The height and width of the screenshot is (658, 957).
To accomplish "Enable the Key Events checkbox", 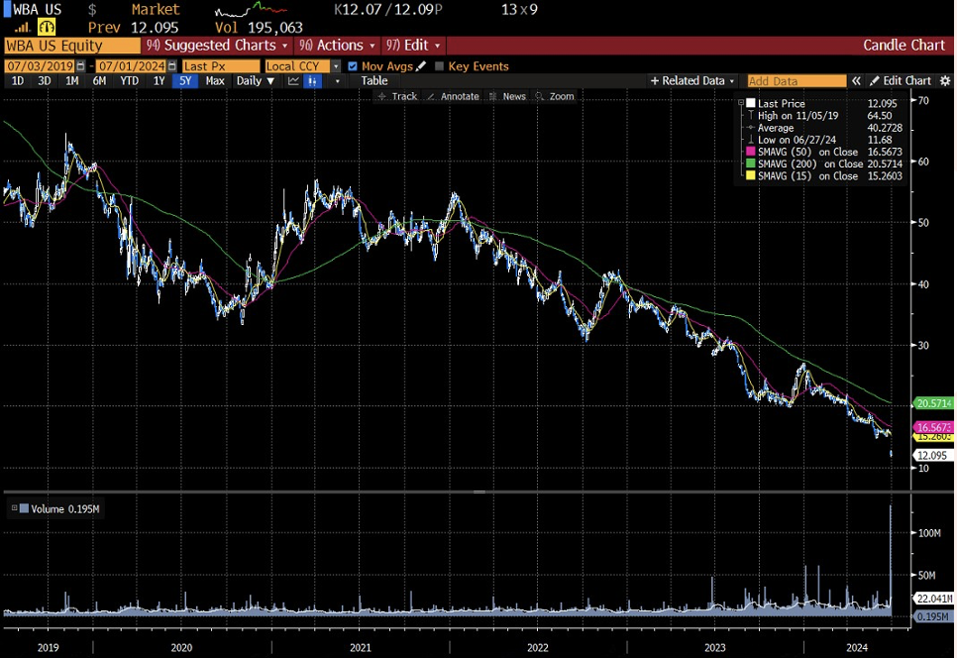I will click(439, 66).
